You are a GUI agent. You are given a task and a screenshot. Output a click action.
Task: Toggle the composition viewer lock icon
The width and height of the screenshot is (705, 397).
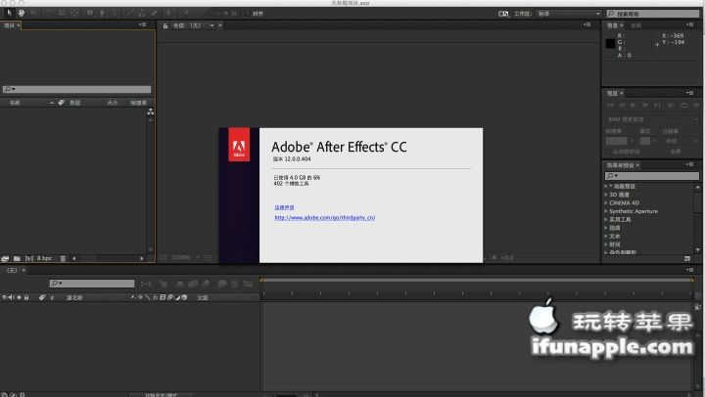click(165, 25)
